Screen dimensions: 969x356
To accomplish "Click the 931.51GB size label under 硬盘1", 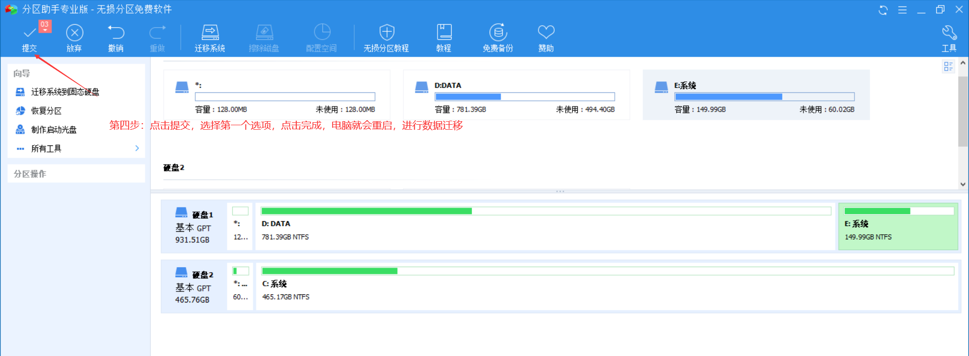I will [192, 240].
